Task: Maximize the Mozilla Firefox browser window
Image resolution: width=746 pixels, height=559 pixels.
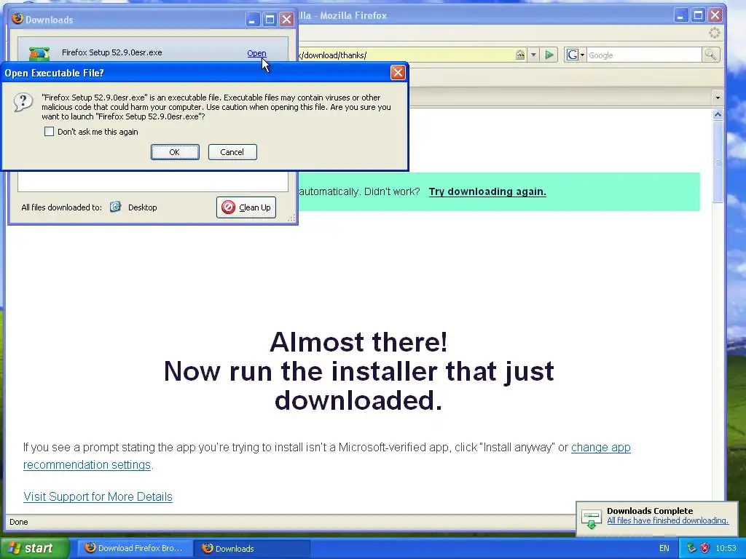Action: pyautogui.click(x=698, y=15)
